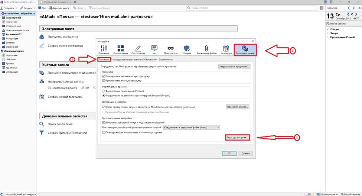Open Составление category in settings dialog

click(x=138, y=50)
